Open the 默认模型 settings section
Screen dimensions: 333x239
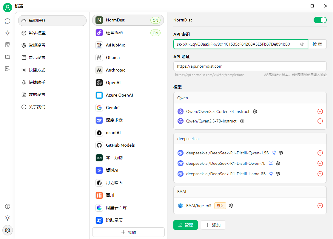(x=52, y=33)
